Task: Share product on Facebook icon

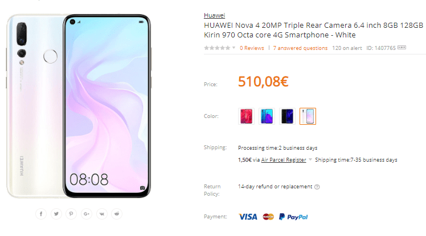Action: coord(41,214)
